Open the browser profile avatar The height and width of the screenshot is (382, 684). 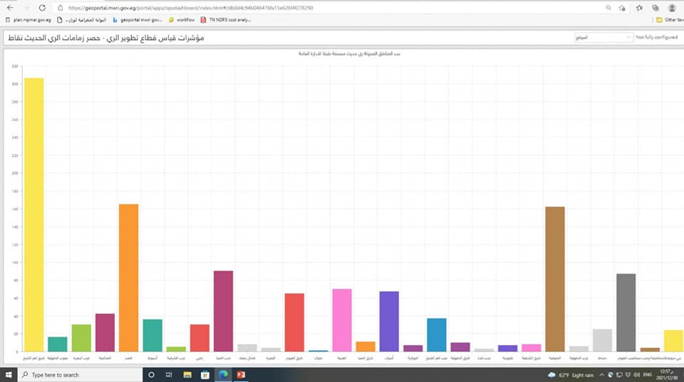click(671, 8)
